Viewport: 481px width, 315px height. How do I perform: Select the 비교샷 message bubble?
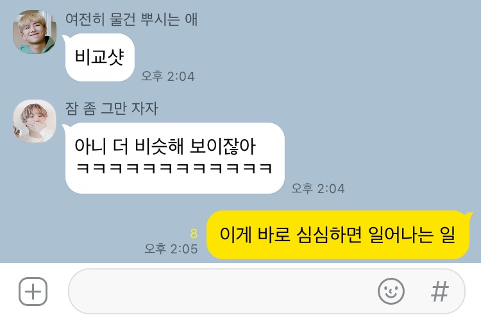coord(99,57)
